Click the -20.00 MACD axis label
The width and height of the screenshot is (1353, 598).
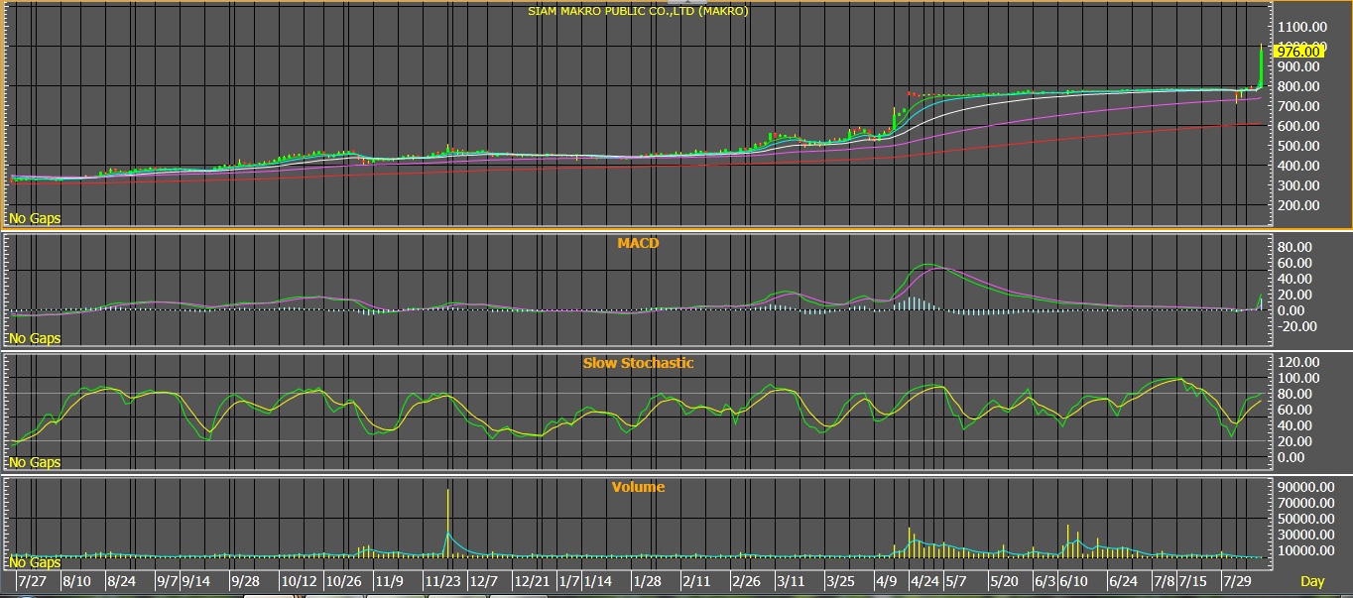(1298, 326)
